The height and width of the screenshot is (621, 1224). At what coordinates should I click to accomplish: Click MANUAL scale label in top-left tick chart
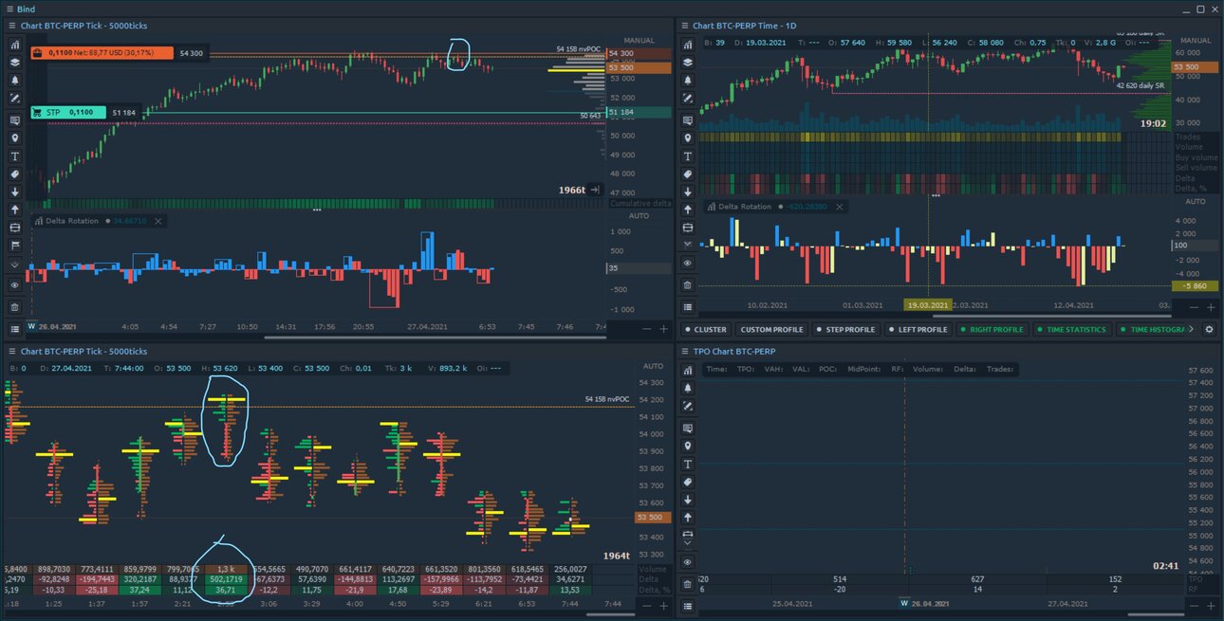tap(638, 41)
